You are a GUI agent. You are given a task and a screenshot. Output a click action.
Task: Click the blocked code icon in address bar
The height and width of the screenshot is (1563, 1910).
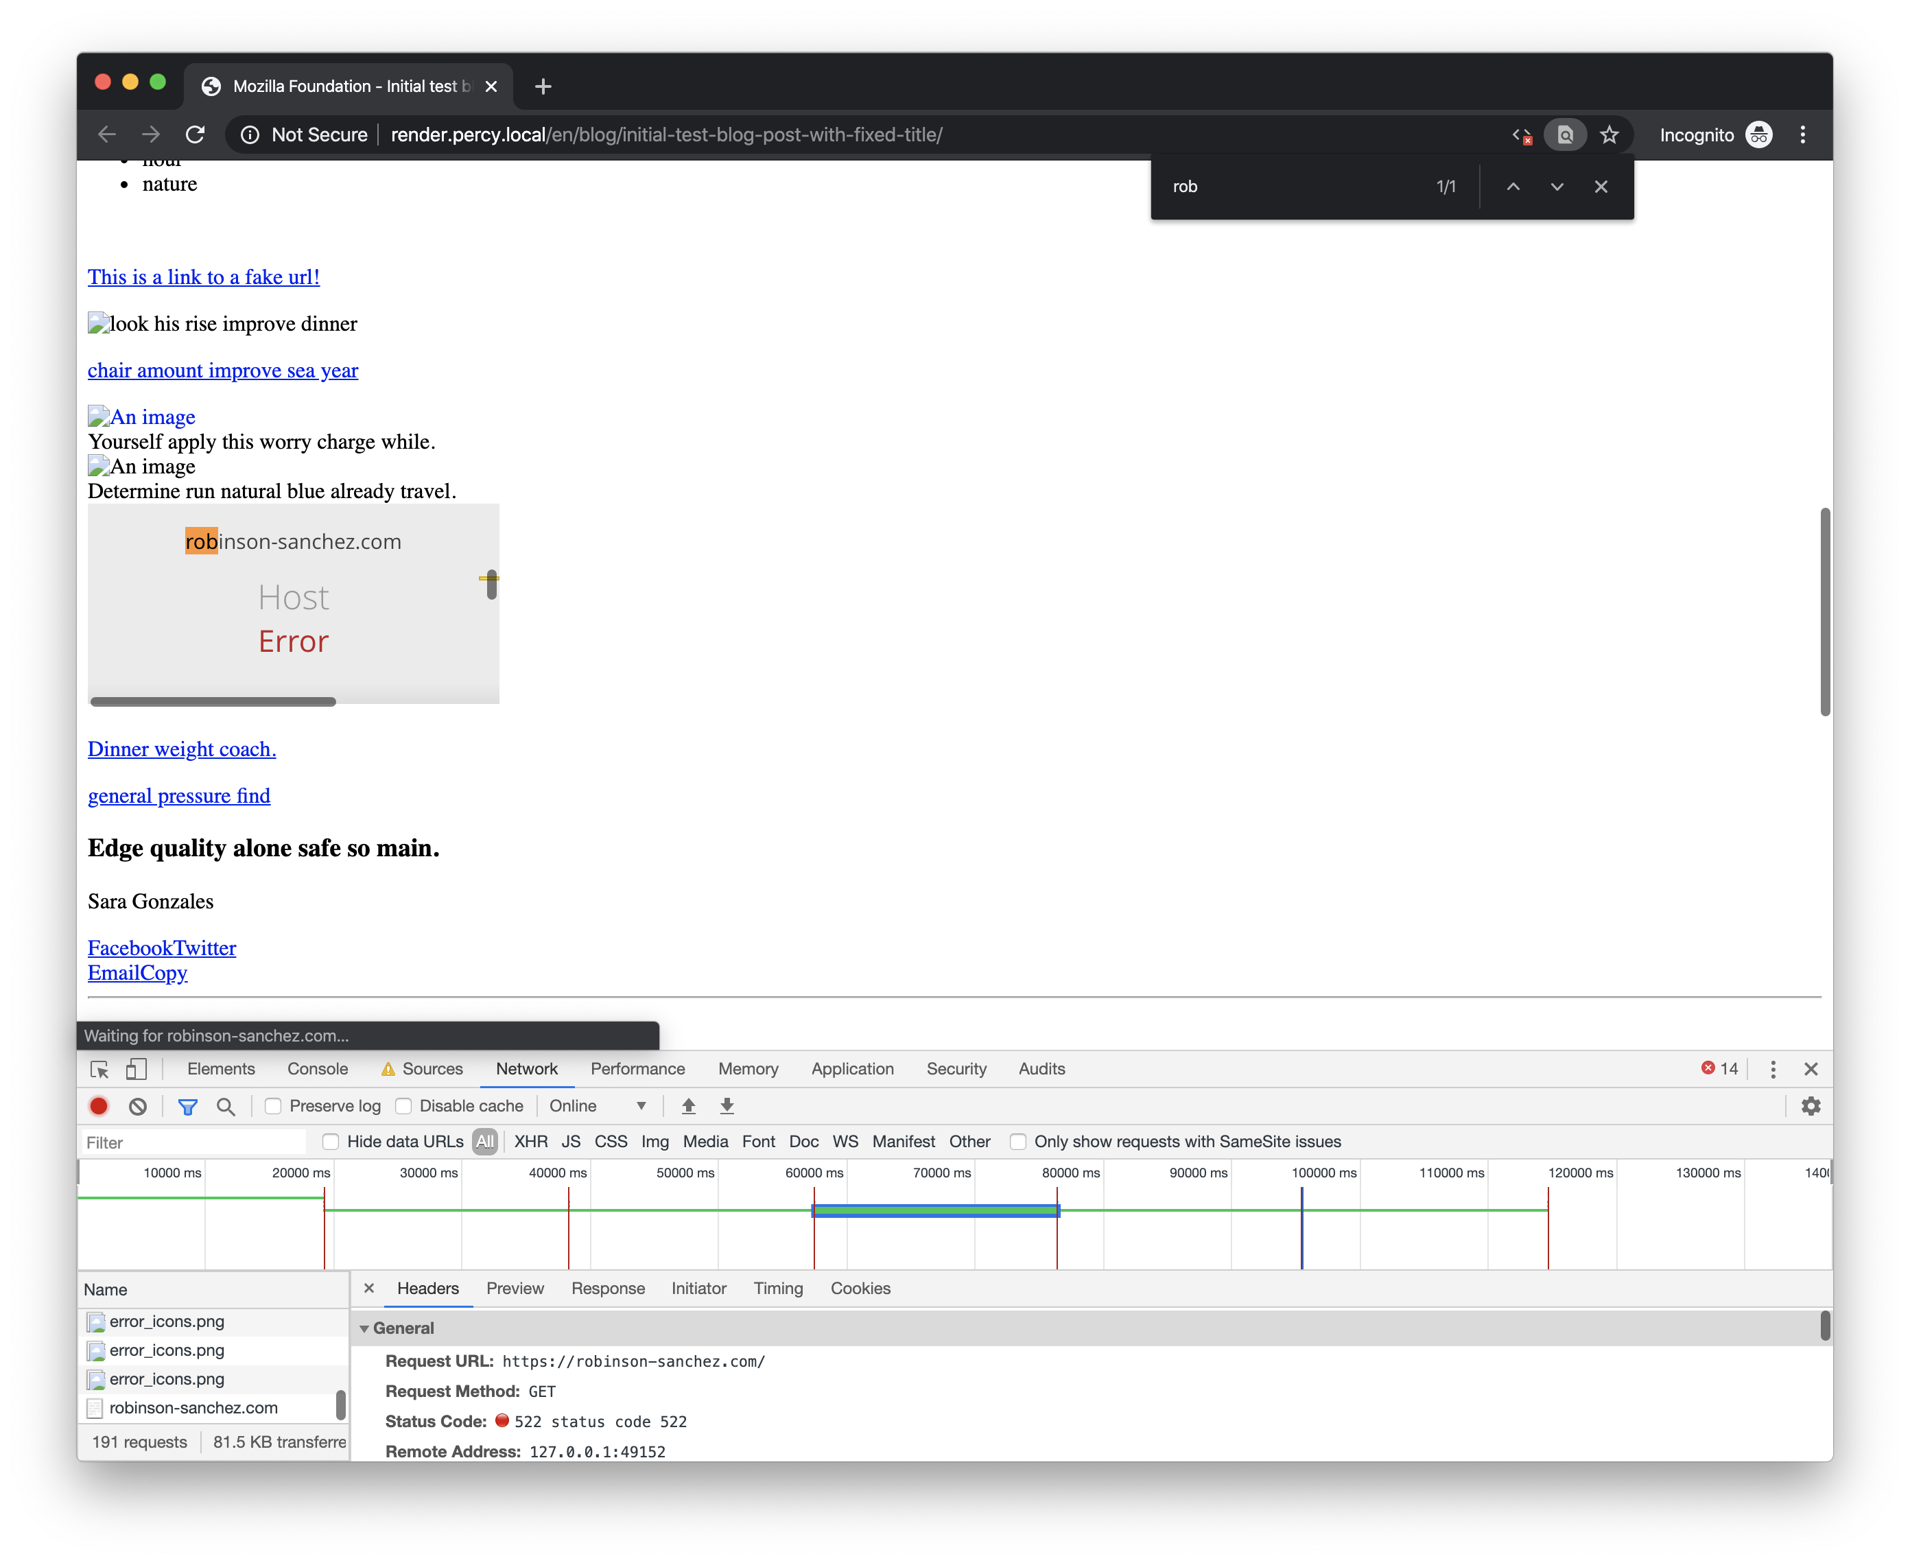pos(1522,135)
